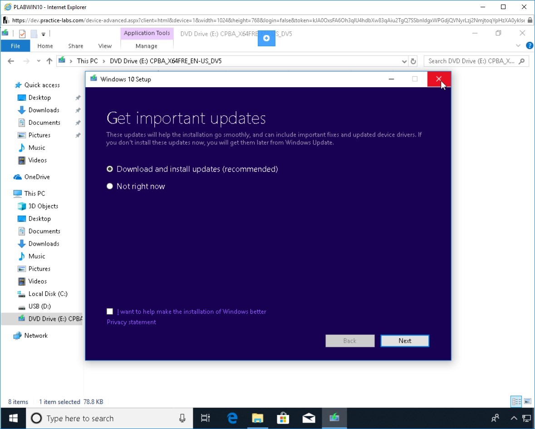The image size is (535, 429).
Task: Select USB (D:) drive
Action: pos(39,306)
